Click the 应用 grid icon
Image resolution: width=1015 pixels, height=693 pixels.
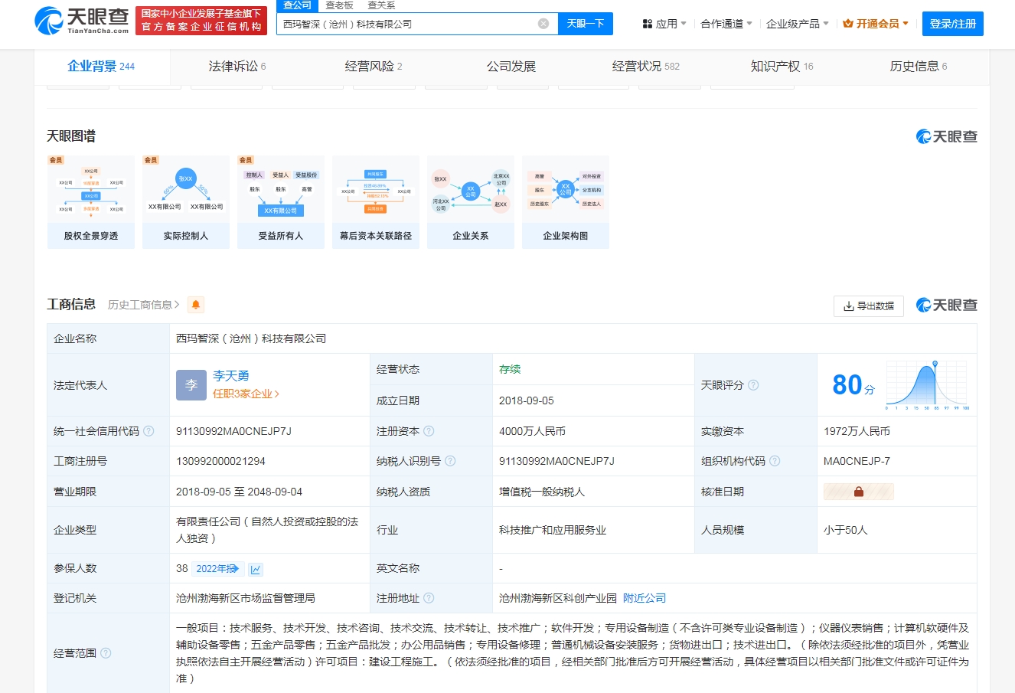(x=648, y=24)
